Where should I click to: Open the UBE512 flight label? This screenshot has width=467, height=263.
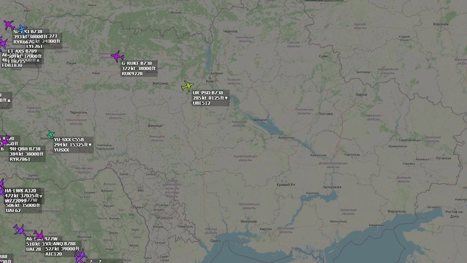point(211,98)
